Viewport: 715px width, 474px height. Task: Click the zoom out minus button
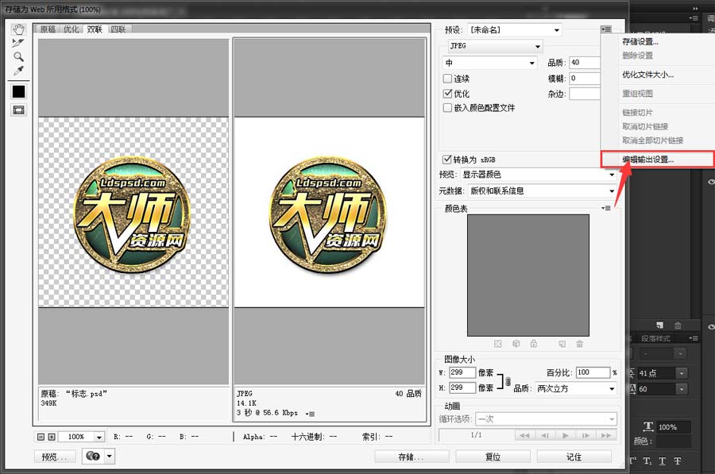point(41,437)
